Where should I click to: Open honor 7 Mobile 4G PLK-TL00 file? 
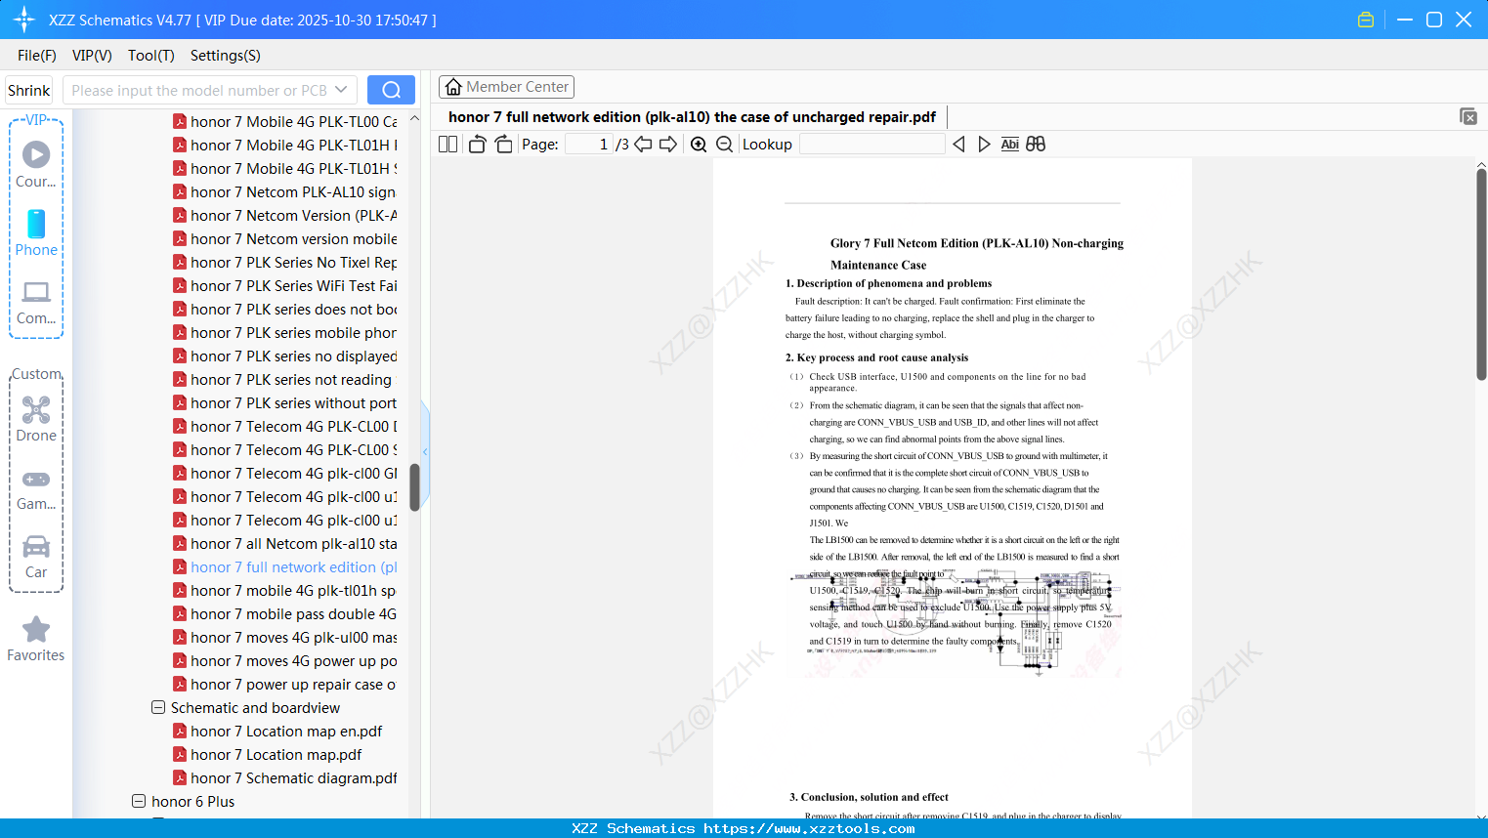294,121
